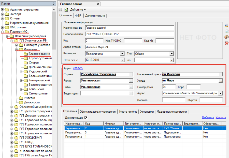This screenshot has height=158, width=229.
Task: Click the Филиал column header
Action: click(x=113, y=124)
